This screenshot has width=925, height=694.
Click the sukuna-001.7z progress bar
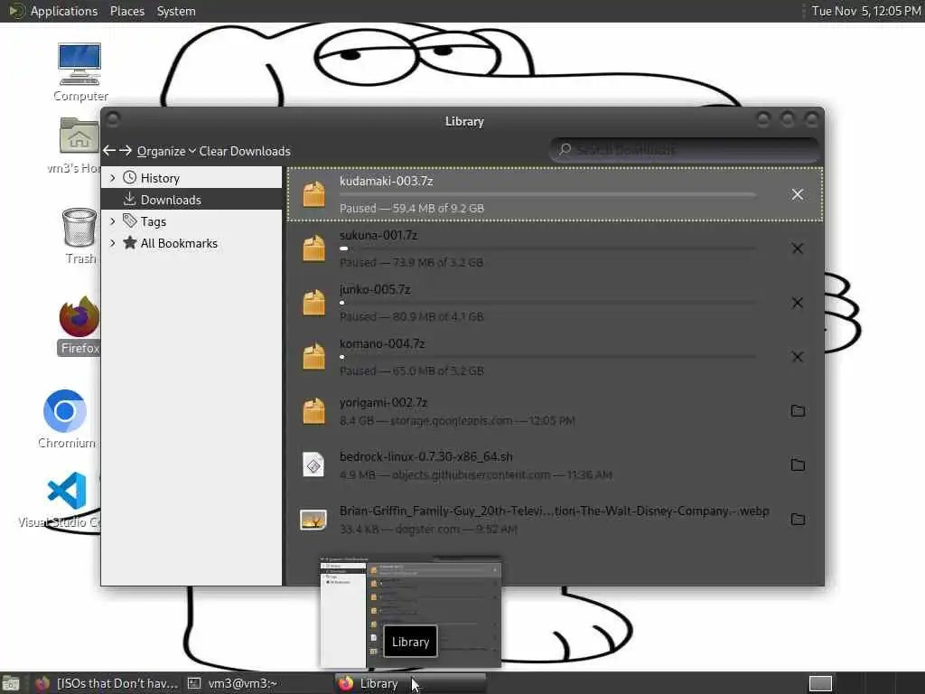[548, 249]
